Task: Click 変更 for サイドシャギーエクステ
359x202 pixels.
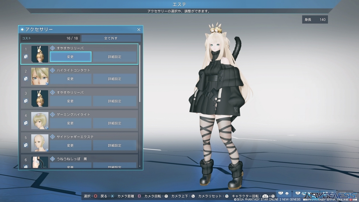Action: (70, 145)
